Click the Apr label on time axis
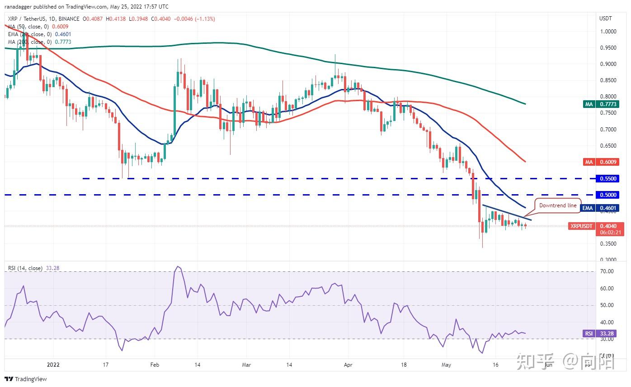631x387 pixels. point(348,364)
